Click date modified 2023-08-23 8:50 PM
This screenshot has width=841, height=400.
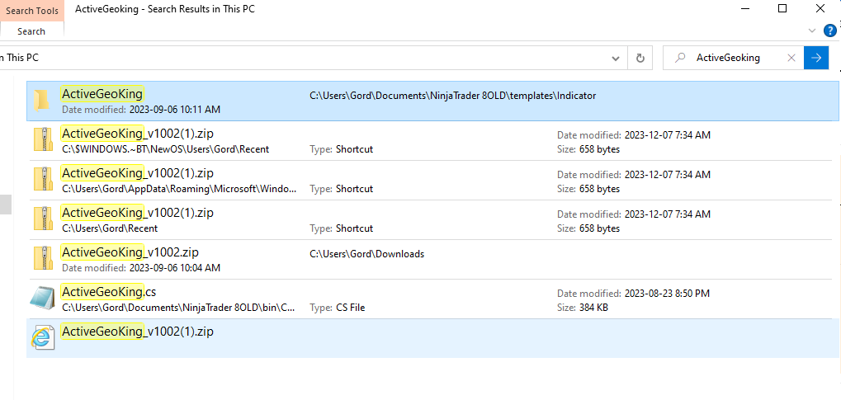(633, 294)
